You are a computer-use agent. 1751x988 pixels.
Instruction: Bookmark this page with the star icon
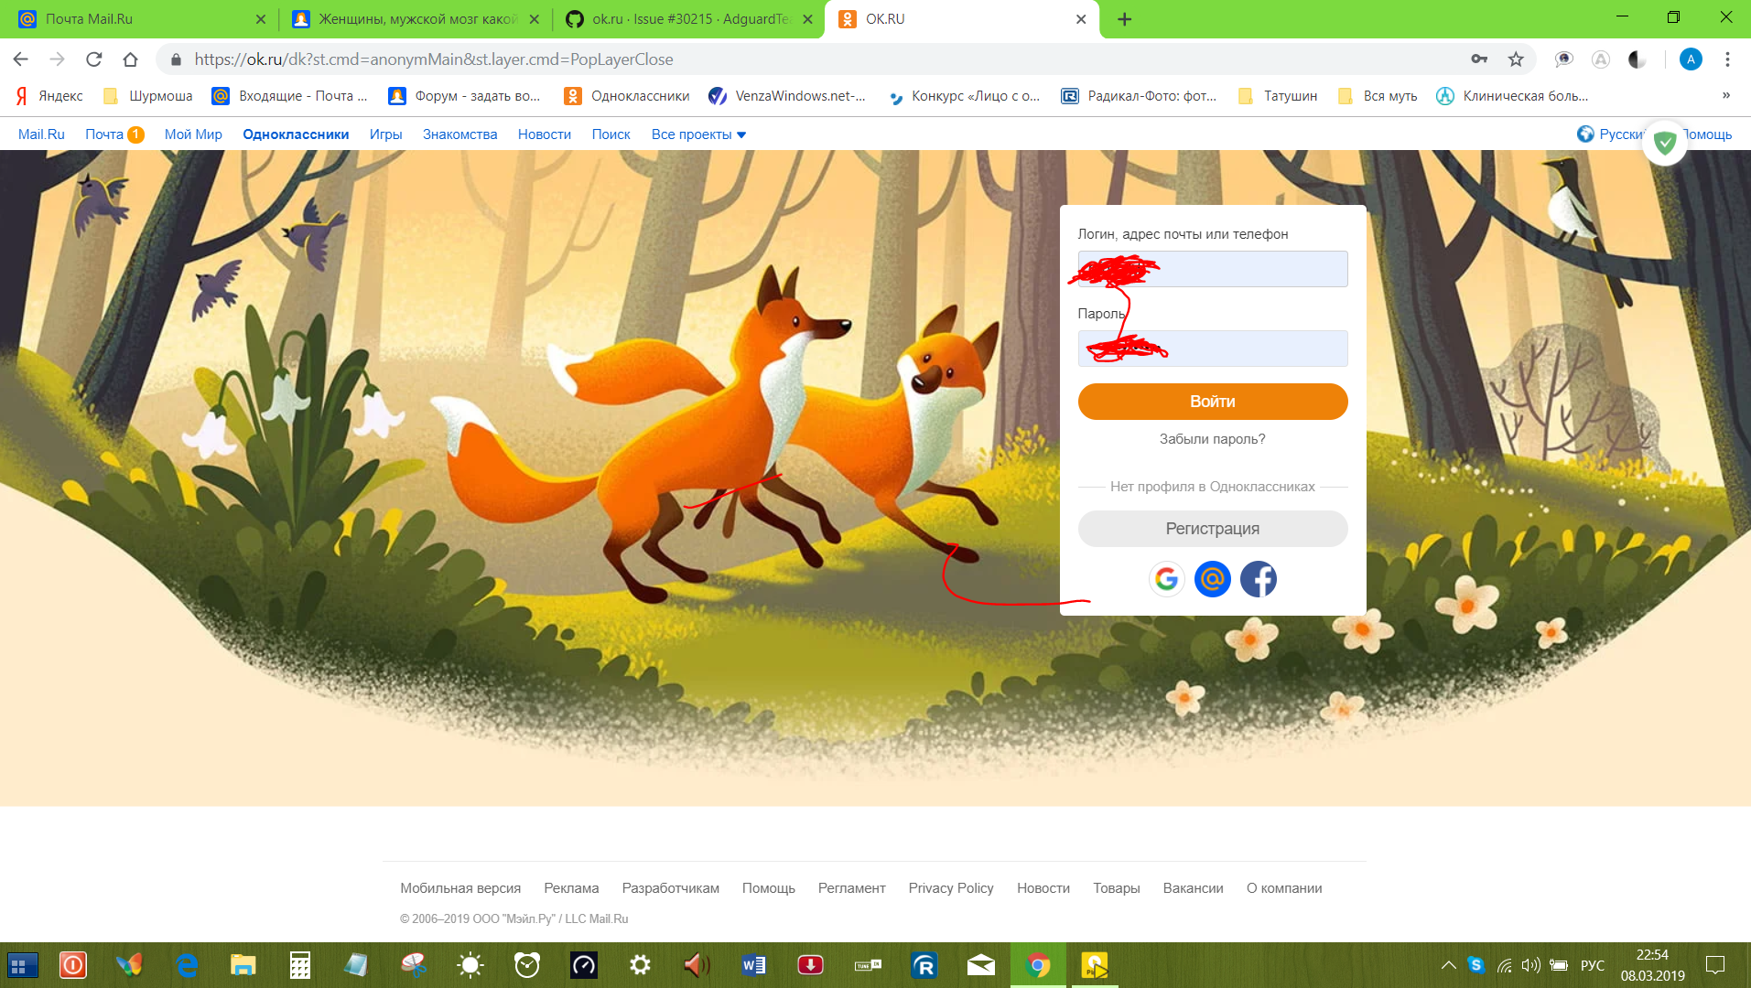click(1516, 59)
